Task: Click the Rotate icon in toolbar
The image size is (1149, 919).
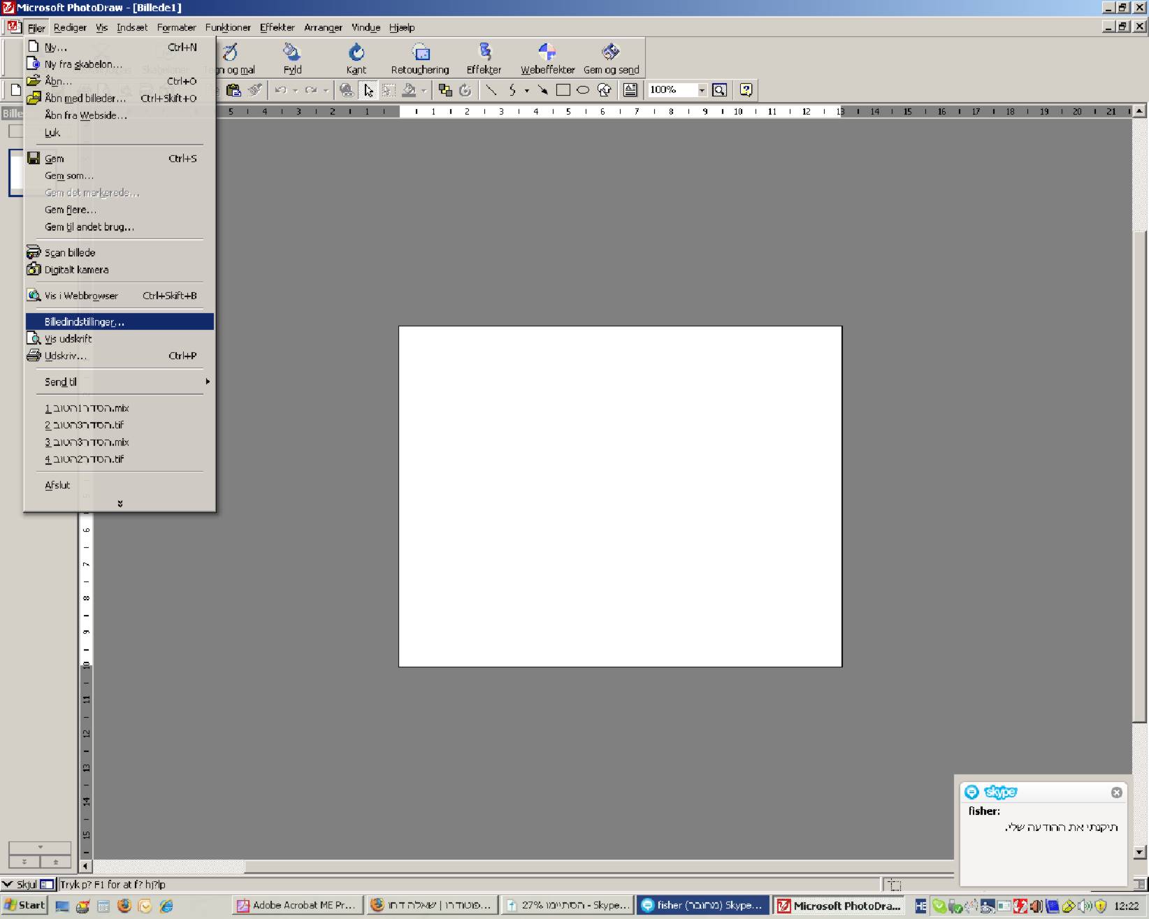Action: (x=465, y=90)
